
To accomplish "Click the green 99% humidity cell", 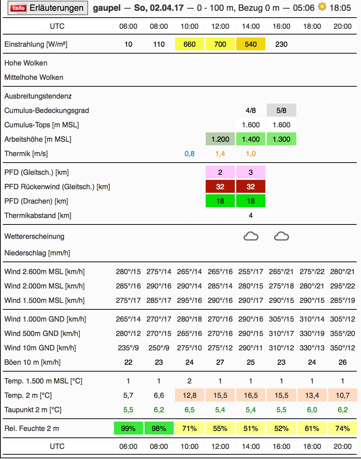I will click(x=128, y=428).
